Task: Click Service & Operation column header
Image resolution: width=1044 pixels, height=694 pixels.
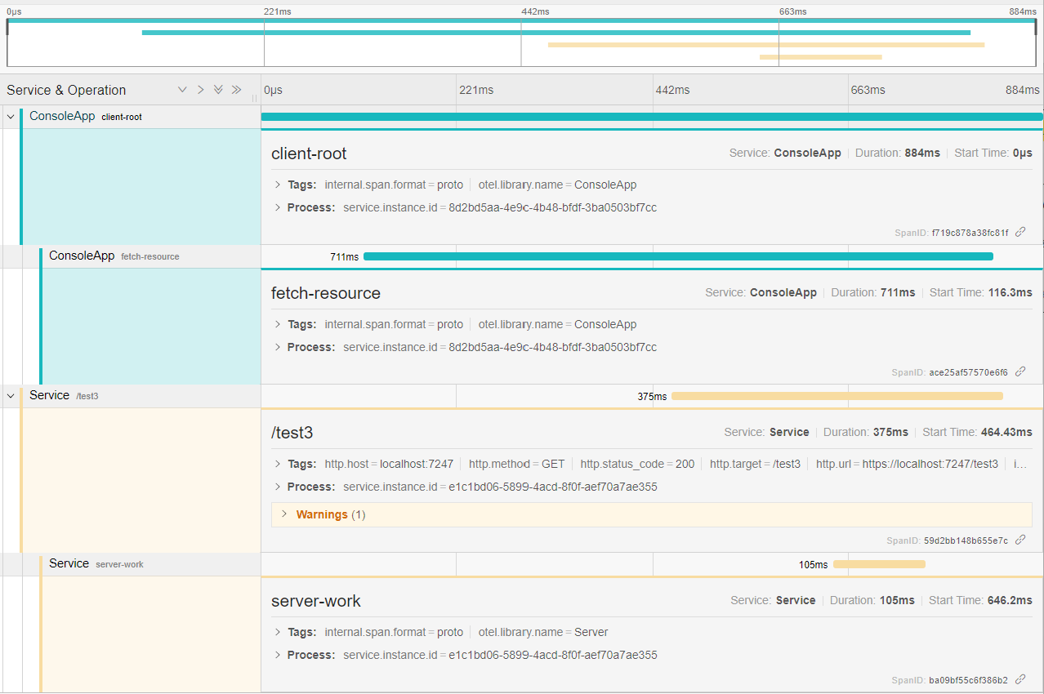Action: 66,90
